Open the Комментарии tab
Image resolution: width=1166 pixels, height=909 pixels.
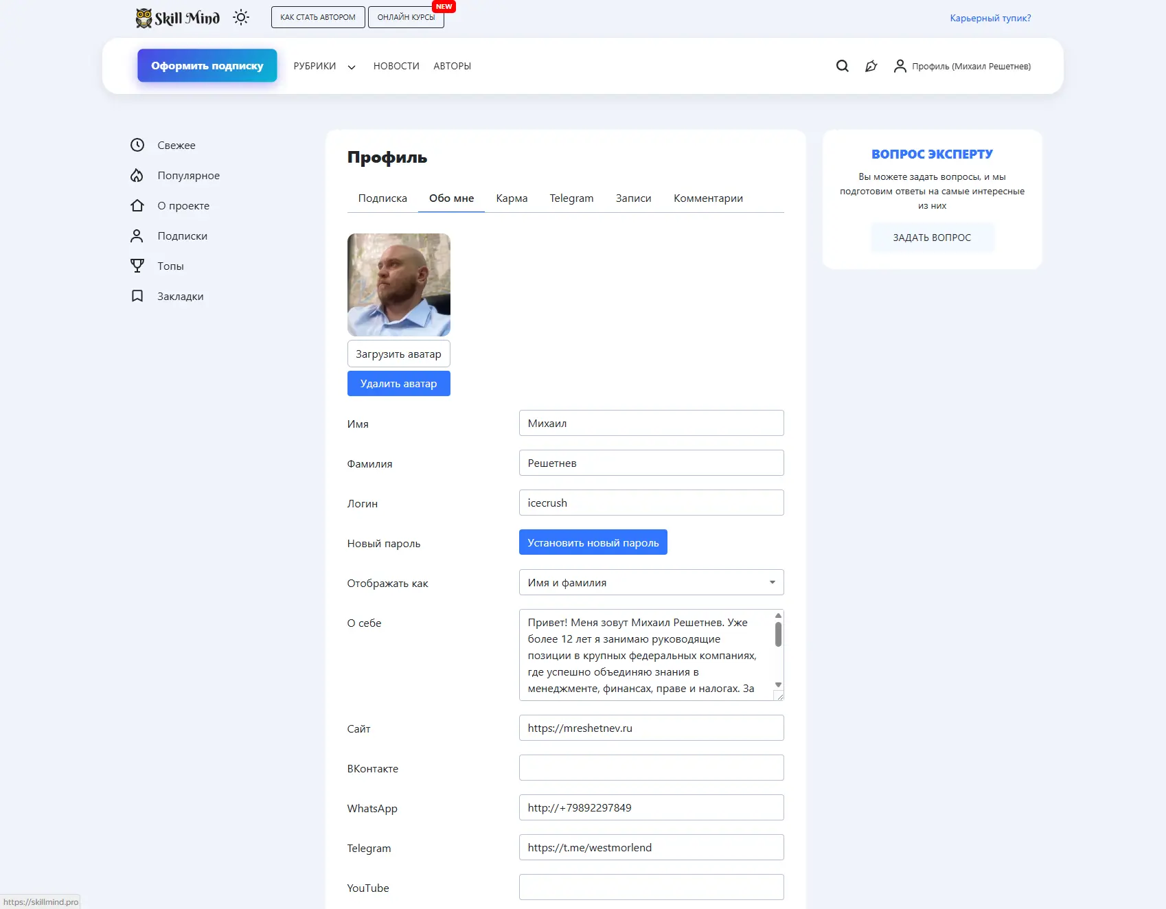pyautogui.click(x=708, y=198)
